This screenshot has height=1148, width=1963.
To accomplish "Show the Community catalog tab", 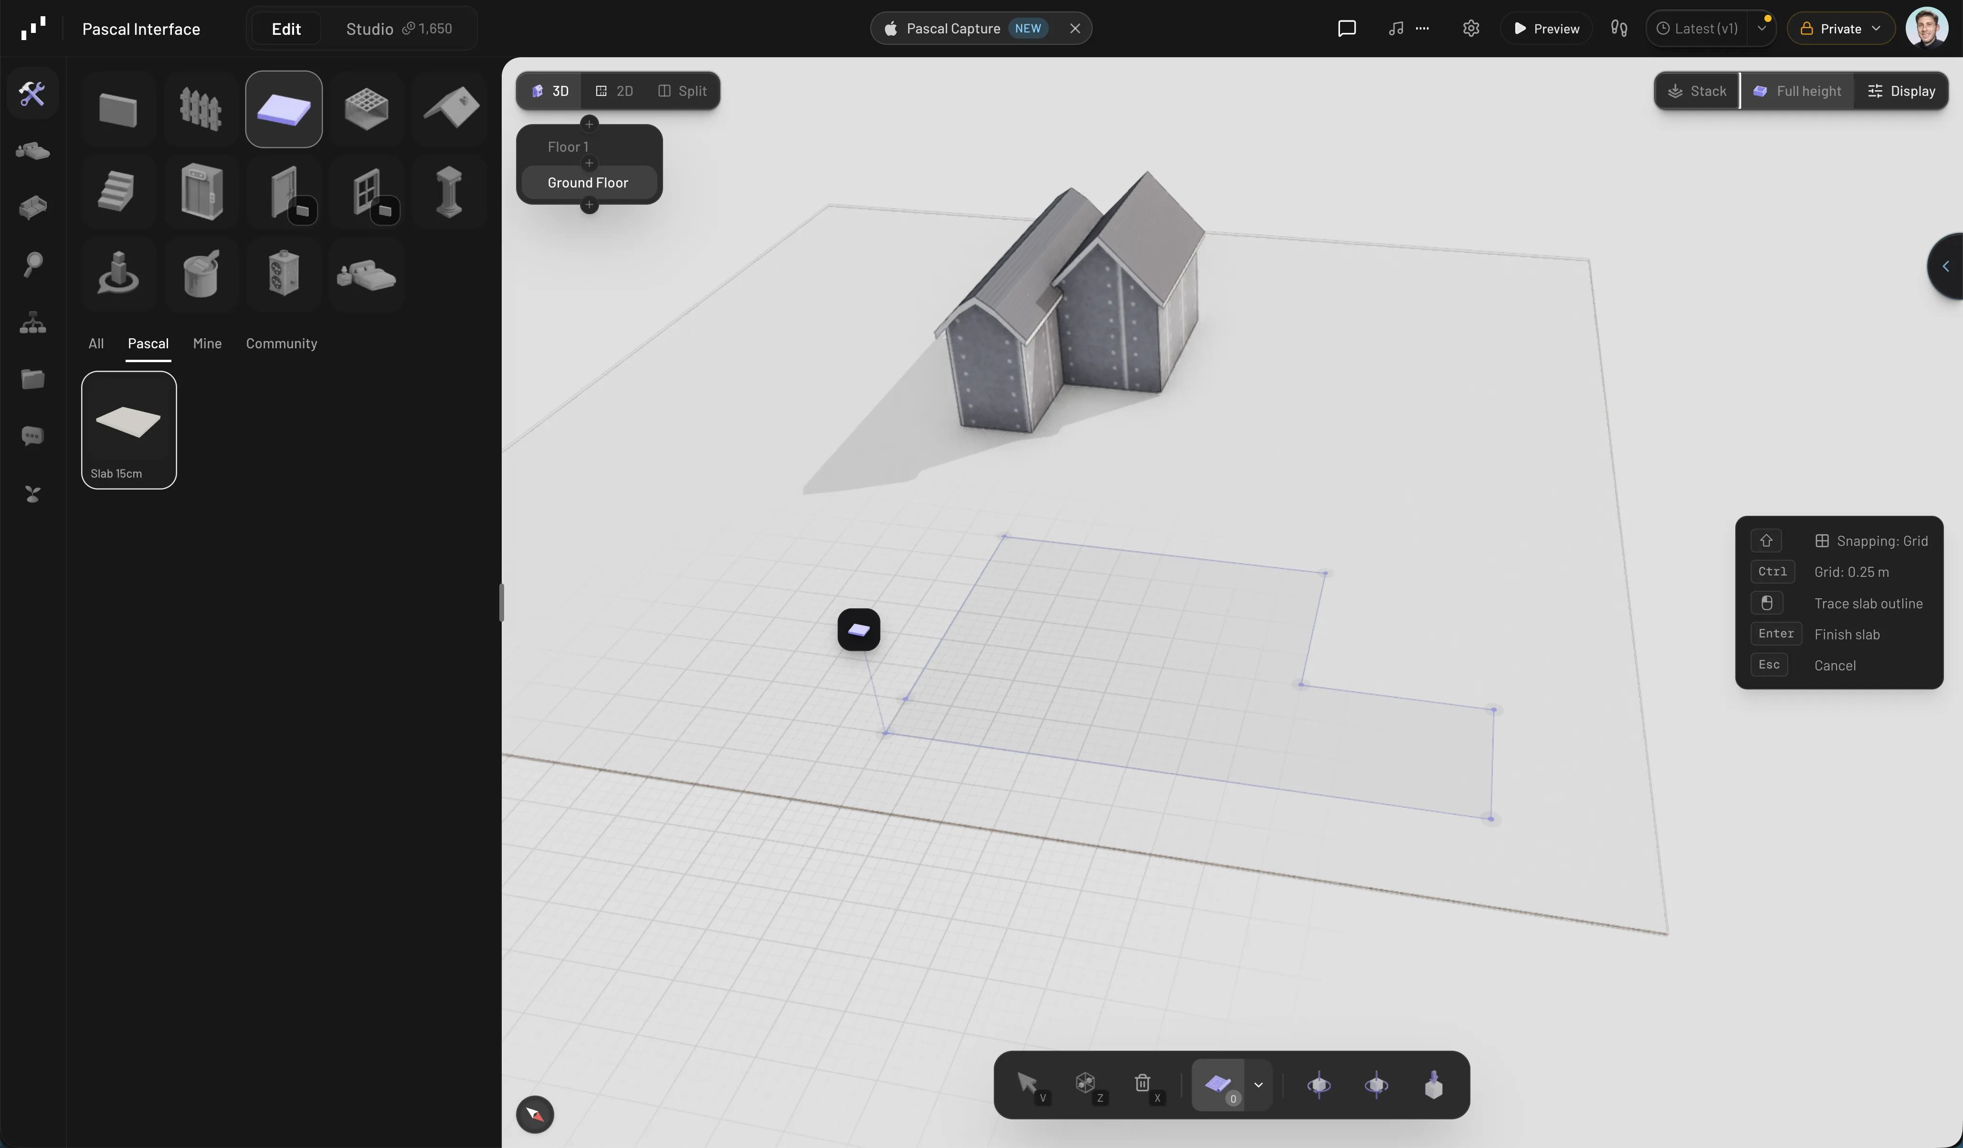I will pos(281,344).
